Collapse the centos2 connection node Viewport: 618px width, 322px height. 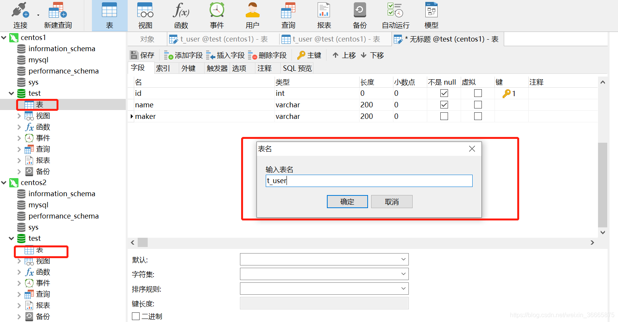4,183
